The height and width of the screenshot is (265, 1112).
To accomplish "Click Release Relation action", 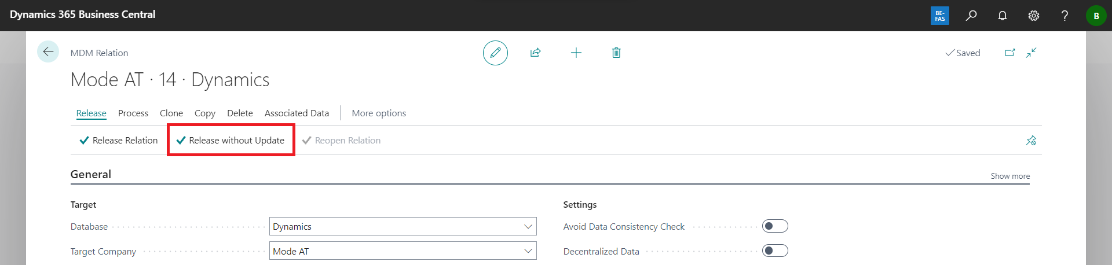I will [119, 141].
